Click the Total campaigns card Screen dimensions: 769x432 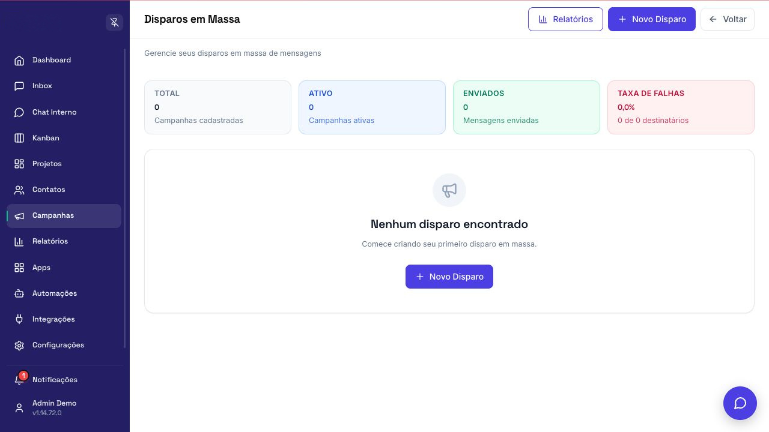coord(217,107)
